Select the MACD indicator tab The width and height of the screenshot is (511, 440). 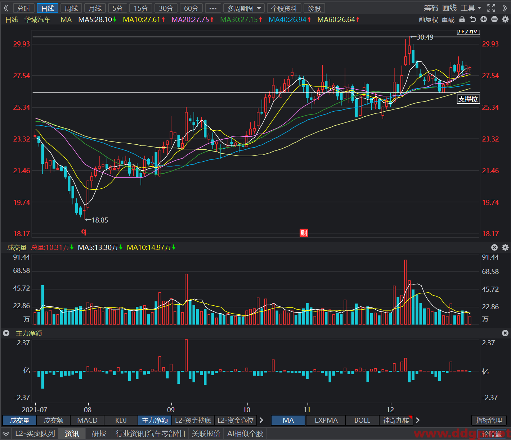pyautogui.click(x=87, y=420)
